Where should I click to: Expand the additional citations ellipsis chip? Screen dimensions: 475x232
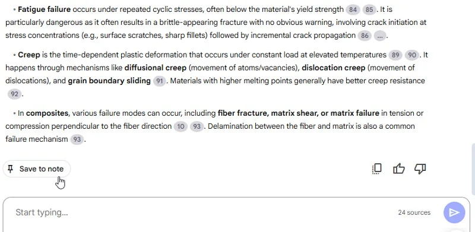click(x=380, y=36)
